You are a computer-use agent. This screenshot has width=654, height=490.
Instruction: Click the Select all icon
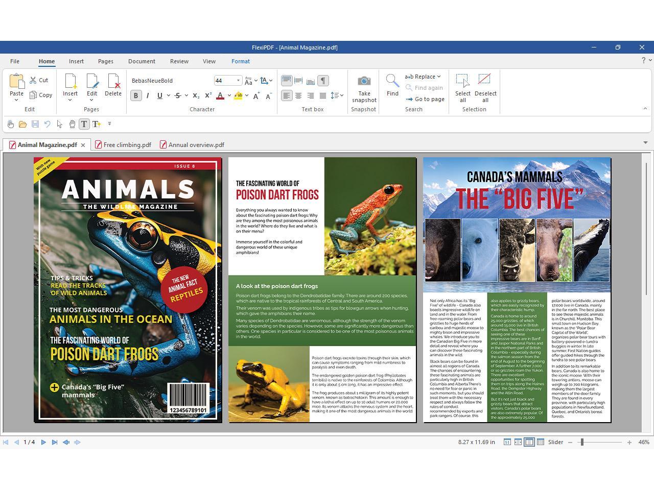[x=462, y=81]
